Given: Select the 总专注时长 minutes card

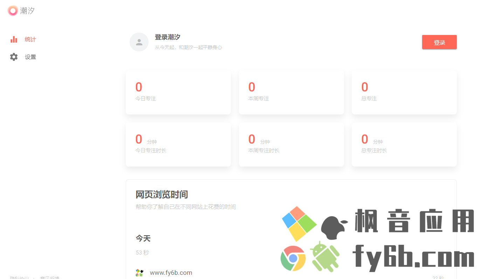Looking at the screenshot, I should [x=404, y=145].
